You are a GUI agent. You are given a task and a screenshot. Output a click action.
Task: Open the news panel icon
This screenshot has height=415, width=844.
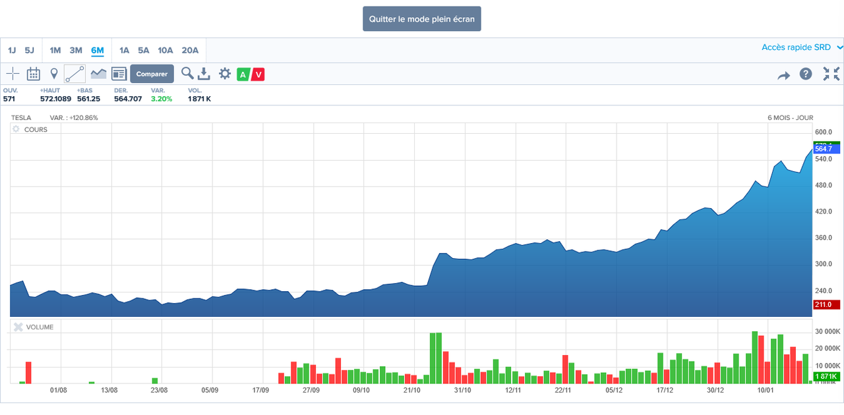coord(119,74)
